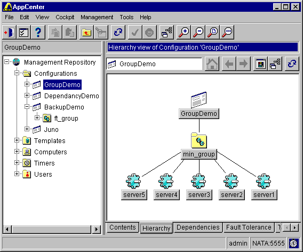The height and width of the screenshot is (252, 303).
Task: Expand the Juno tree node
Action: coord(27,129)
